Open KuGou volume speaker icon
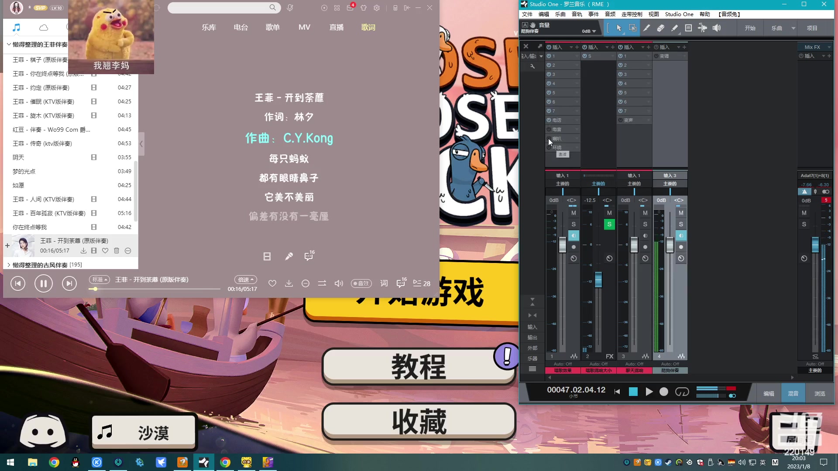The height and width of the screenshot is (471, 838). tap(339, 283)
